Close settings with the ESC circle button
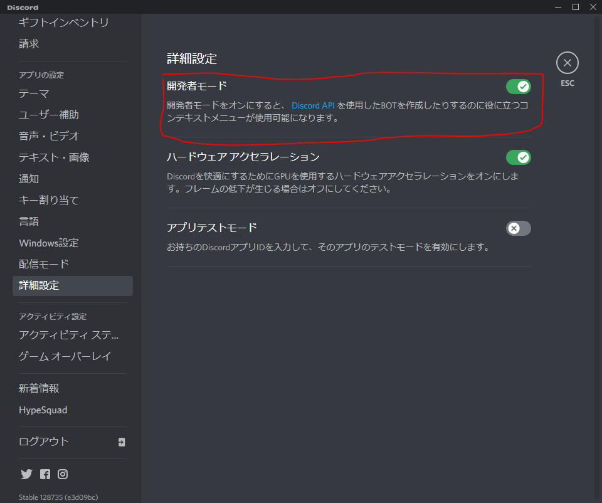This screenshot has height=503, width=602. pos(567,63)
